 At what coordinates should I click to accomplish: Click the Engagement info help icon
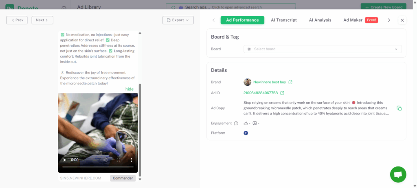click(236, 123)
